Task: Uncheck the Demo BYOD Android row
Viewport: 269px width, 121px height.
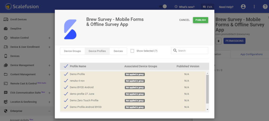Action: 66,87
